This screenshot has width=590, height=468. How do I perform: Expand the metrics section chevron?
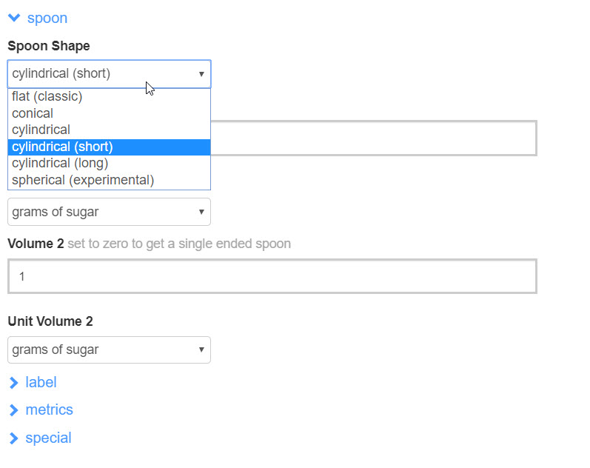(14, 410)
